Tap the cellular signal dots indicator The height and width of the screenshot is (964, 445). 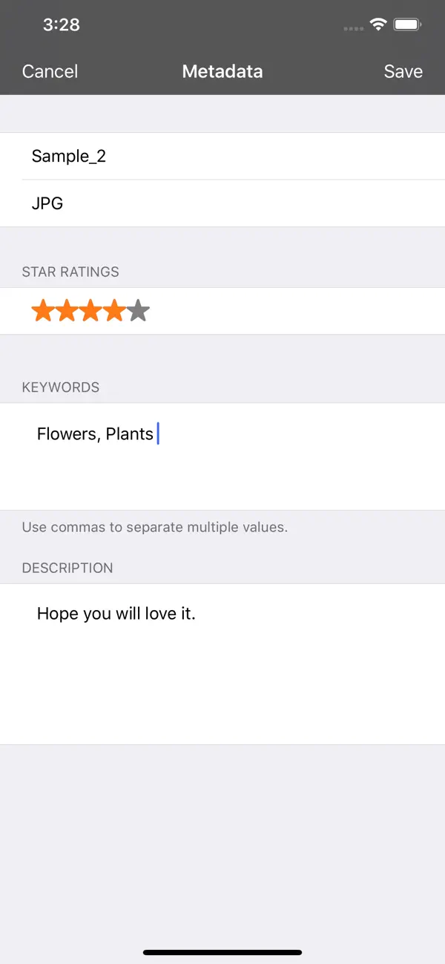(x=352, y=27)
